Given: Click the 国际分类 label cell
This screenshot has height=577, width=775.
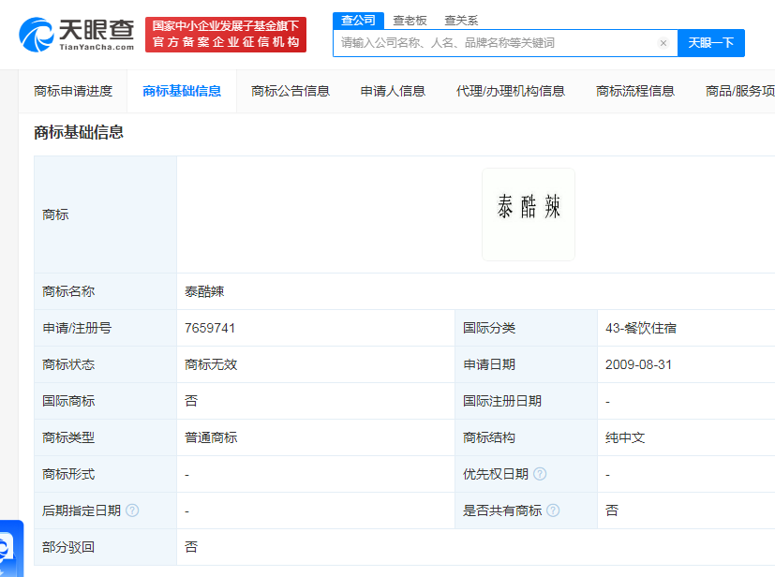Looking at the screenshot, I should click(526, 328).
